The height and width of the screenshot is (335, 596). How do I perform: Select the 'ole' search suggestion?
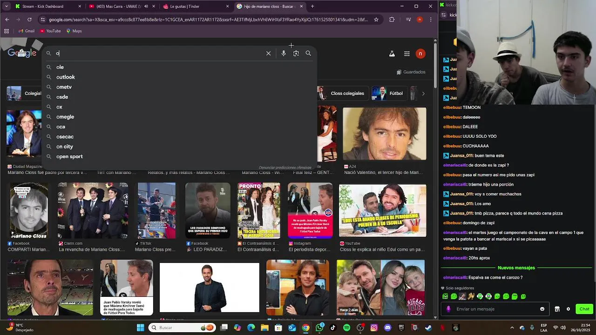(x=179, y=67)
